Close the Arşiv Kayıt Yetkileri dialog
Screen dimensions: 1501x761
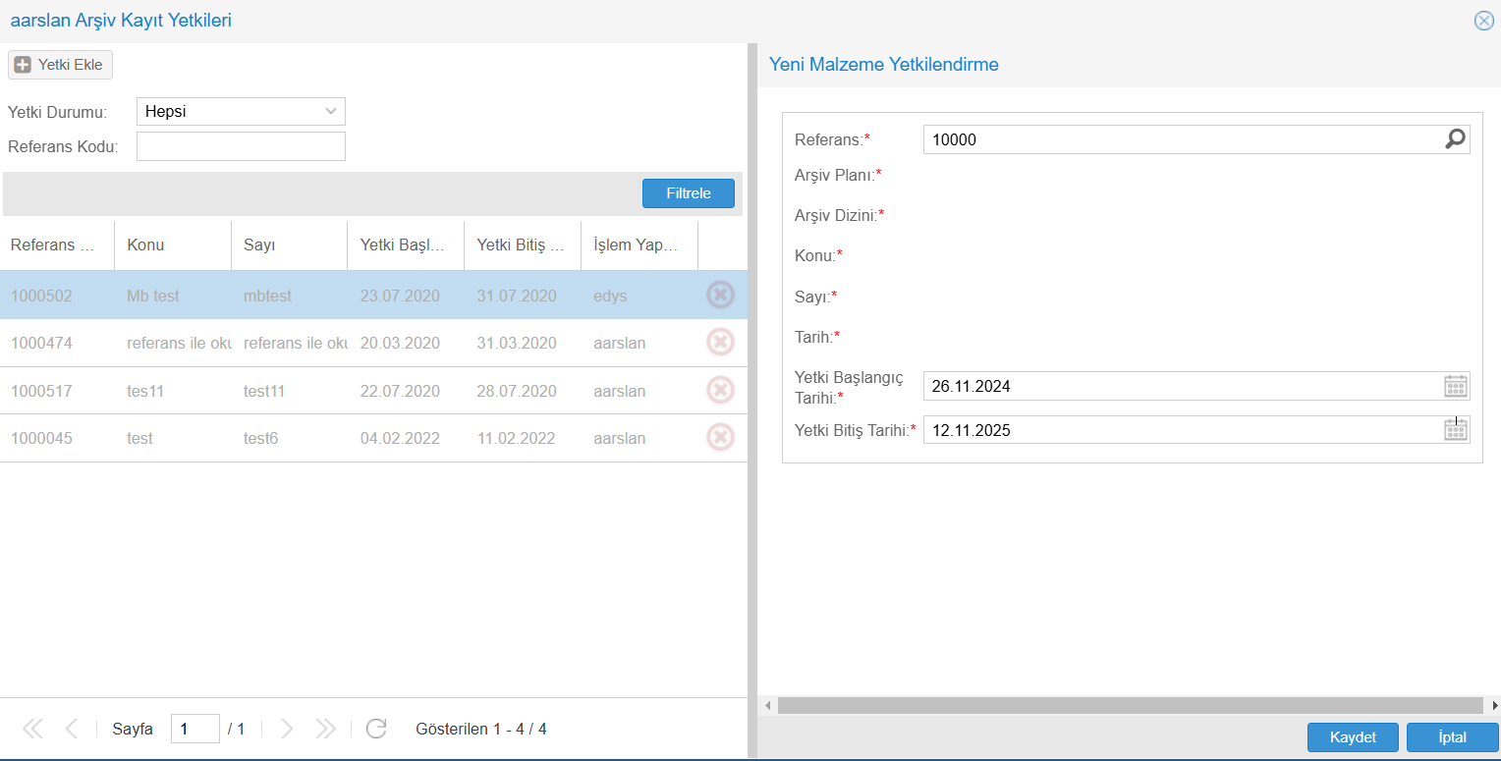point(1483,21)
